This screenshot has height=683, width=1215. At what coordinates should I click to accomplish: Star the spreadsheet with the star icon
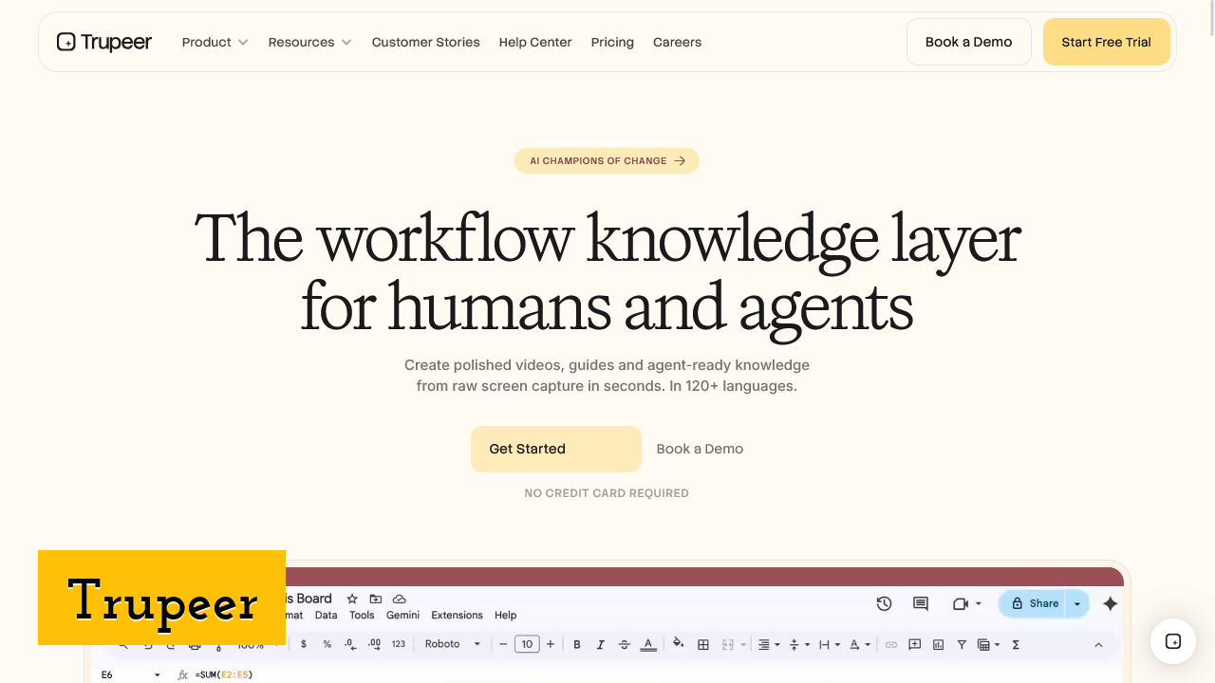pyautogui.click(x=352, y=599)
